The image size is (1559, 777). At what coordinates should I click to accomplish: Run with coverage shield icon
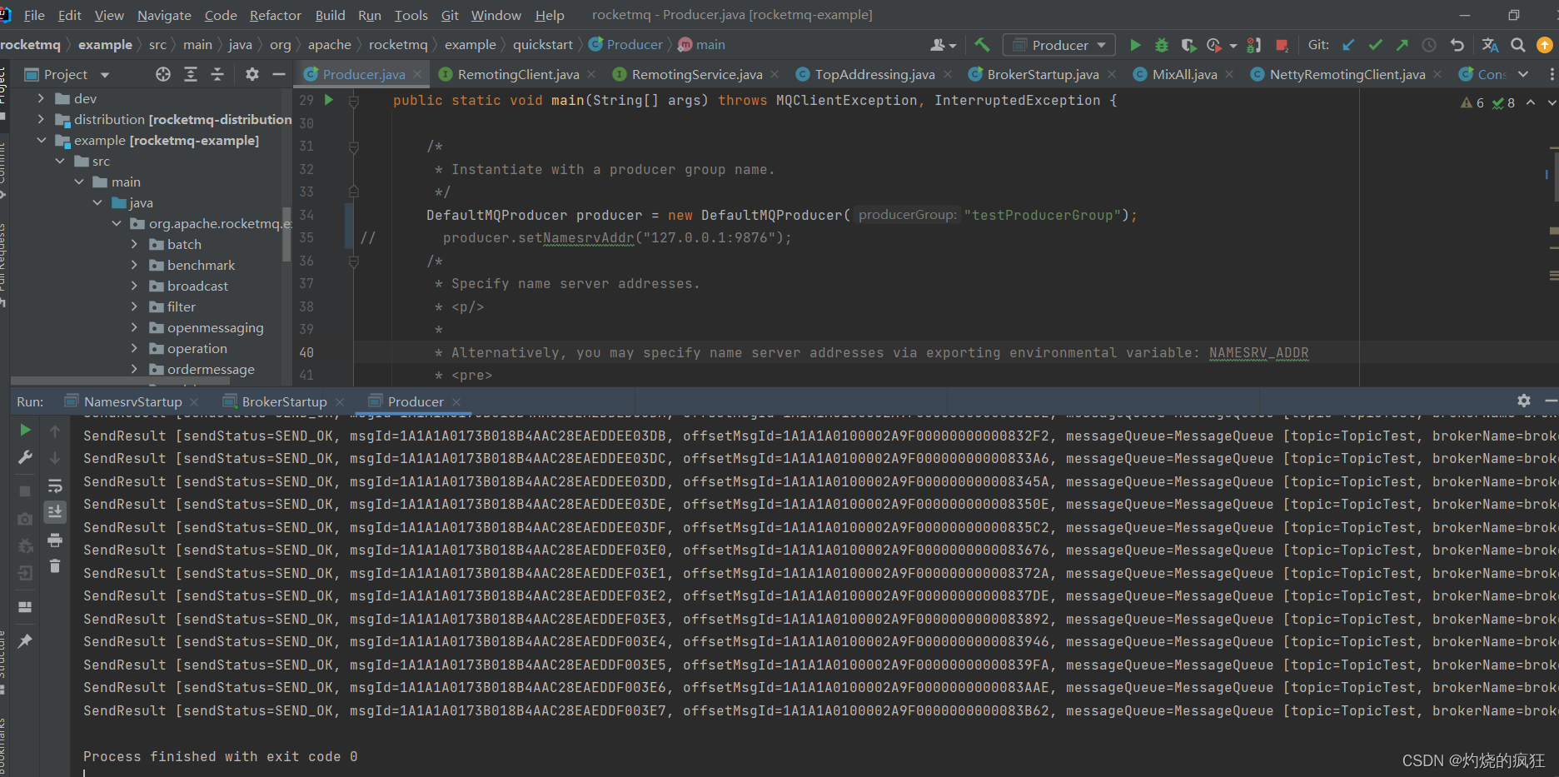coord(1188,45)
